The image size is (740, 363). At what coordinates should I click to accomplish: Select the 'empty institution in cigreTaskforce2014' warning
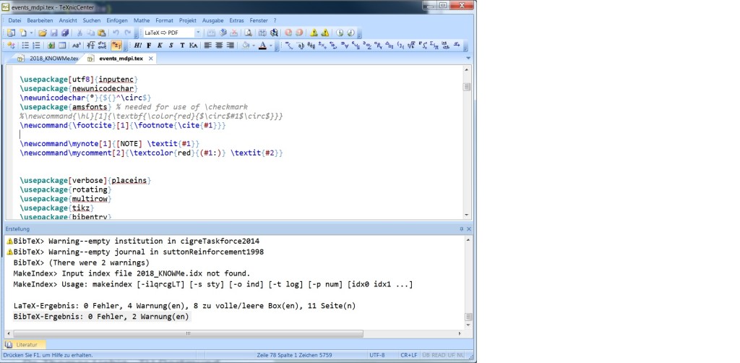tap(137, 241)
